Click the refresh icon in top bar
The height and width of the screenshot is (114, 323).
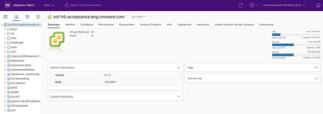tap(241, 5)
